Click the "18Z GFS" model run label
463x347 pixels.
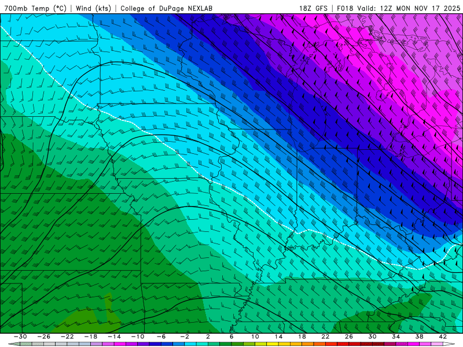313,8
